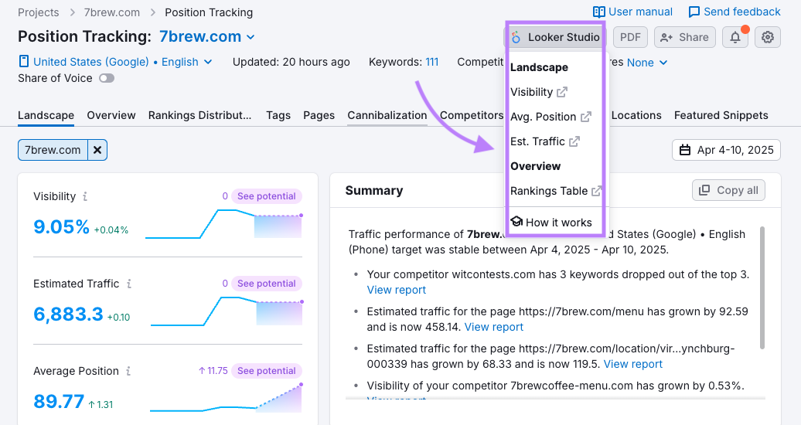Expand the 7brew.com project dropdown

pyautogui.click(x=251, y=37)
